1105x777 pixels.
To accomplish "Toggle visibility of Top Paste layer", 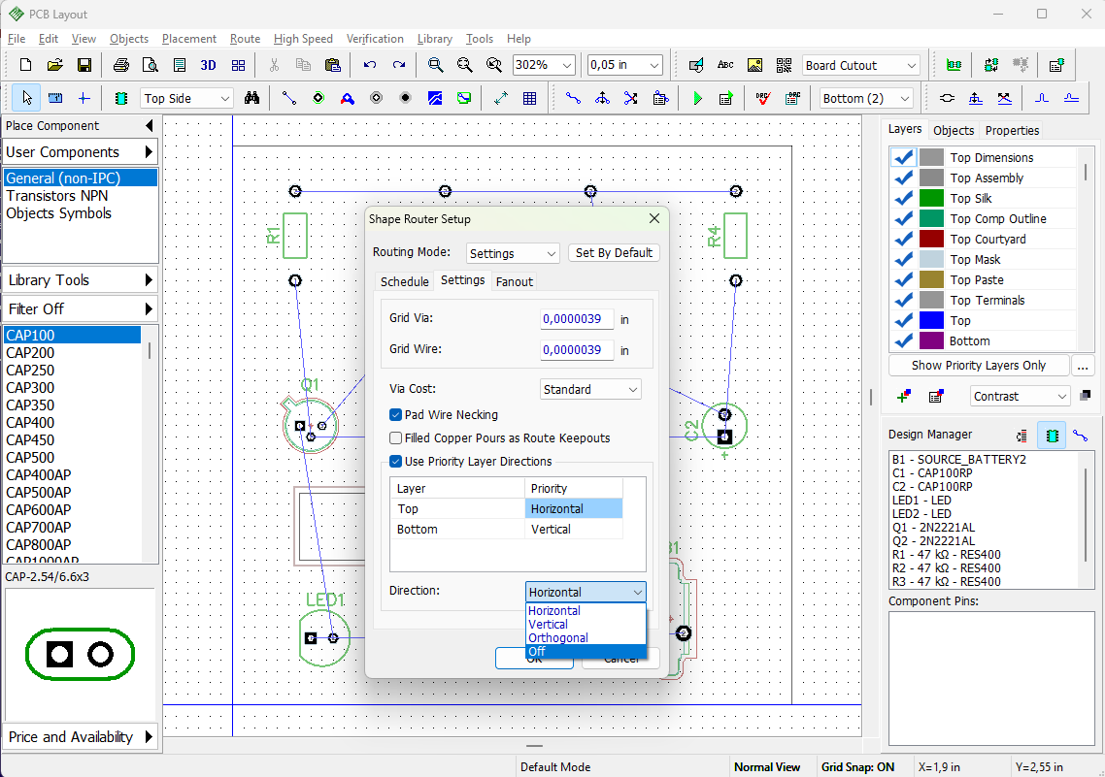I will coord(903,280).
